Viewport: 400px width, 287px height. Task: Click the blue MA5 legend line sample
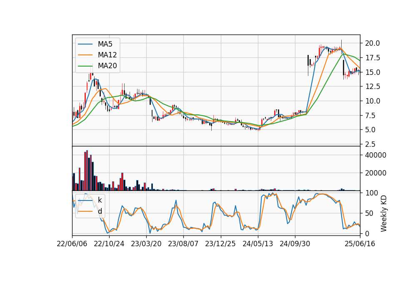tap(85, 44)
